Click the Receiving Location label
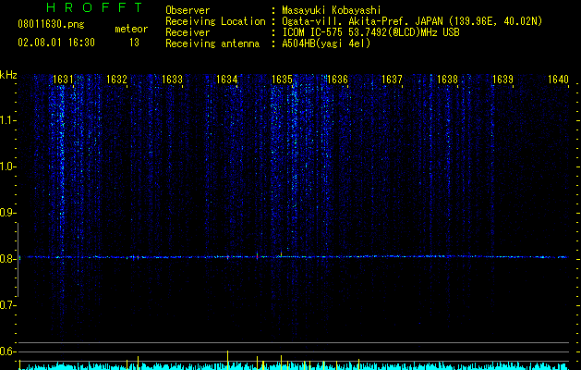Screen dimensions: 581x370 click(215, 21)
